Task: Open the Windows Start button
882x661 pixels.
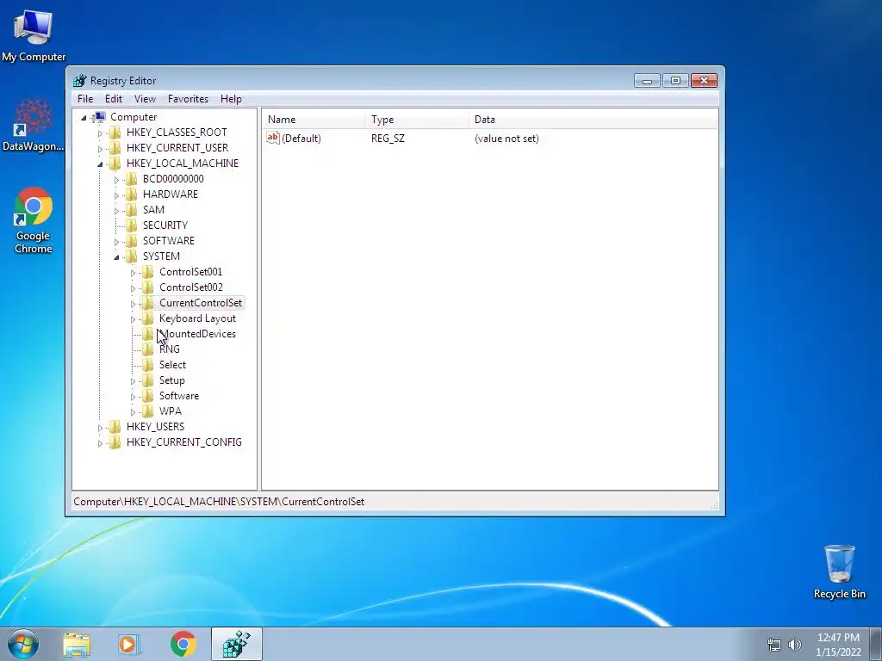Action: pyautogui.click(x=23, y=644)
